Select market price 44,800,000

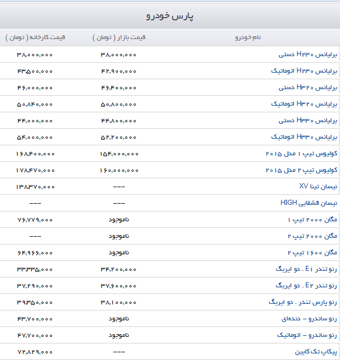point(118,121)
